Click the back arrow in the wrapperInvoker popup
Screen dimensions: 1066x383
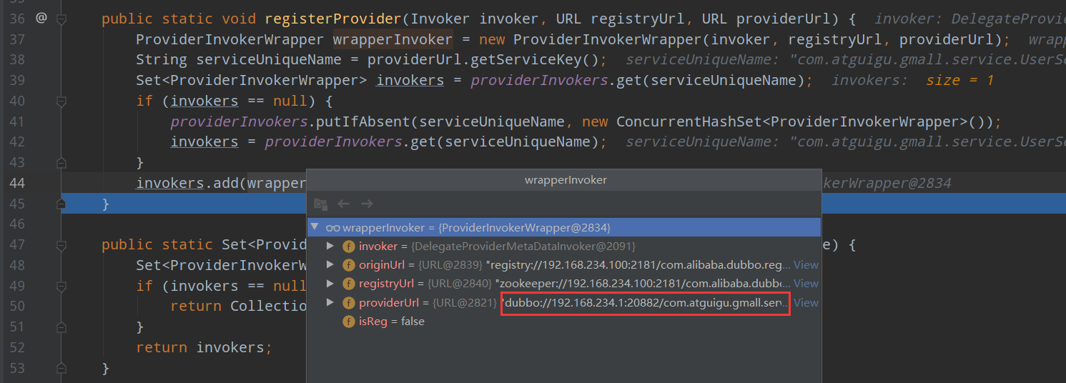click(x=344, y=204)
